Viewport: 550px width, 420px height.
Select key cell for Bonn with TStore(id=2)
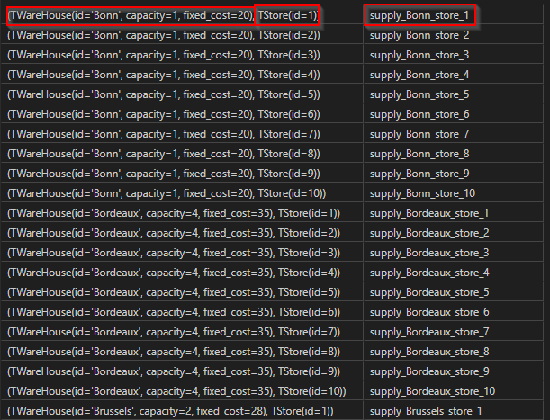182,35
